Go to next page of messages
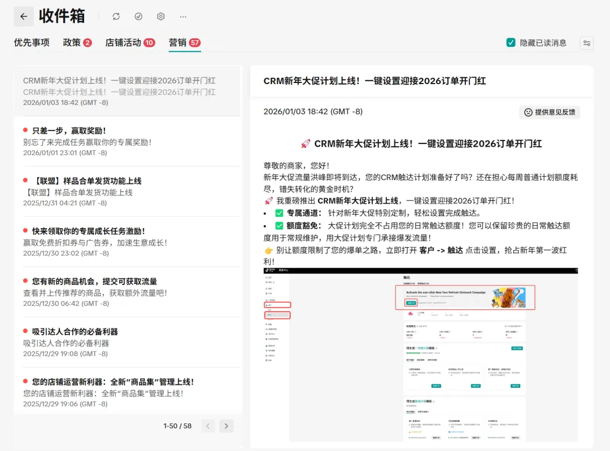Image resolution: width=610 pixels, height=451 pixels. (226, 426)
